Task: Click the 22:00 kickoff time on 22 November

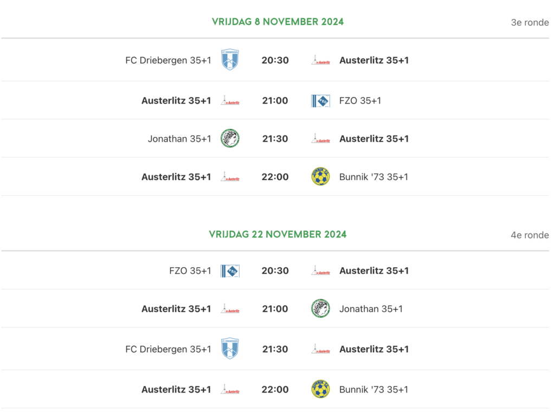Action: pos(275,389)
